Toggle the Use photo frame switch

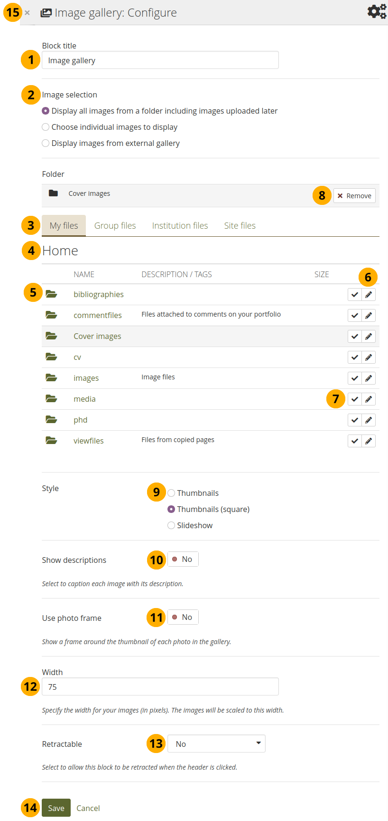click(183, 618)
